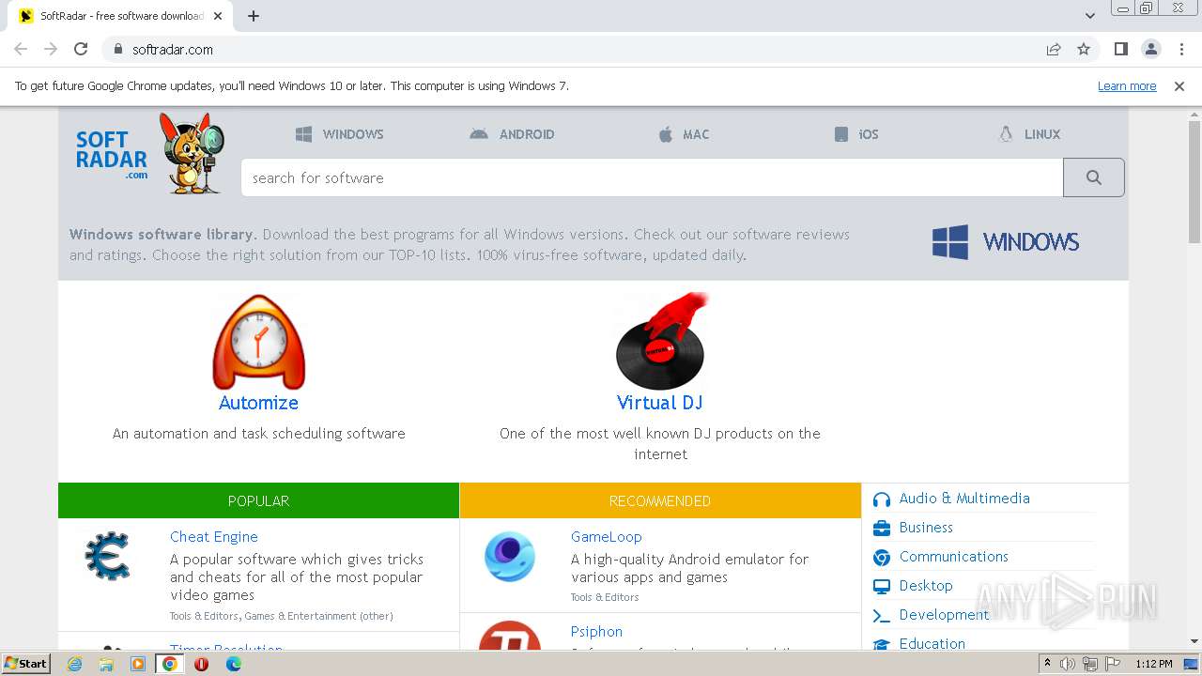Open the POPULAR section header
Viewport: 1202px width, 676px height.
(258, 500)
